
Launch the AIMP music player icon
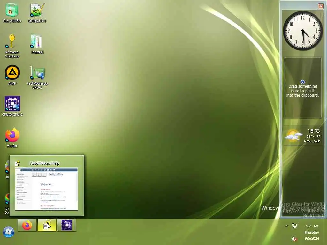(x=12, y=75)
